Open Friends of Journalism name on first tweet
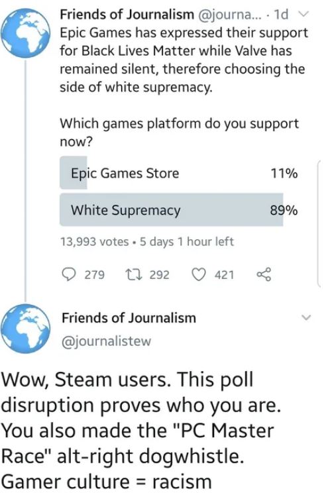Image resolution: width=332 pixels, height=493 pixels. 127,14
